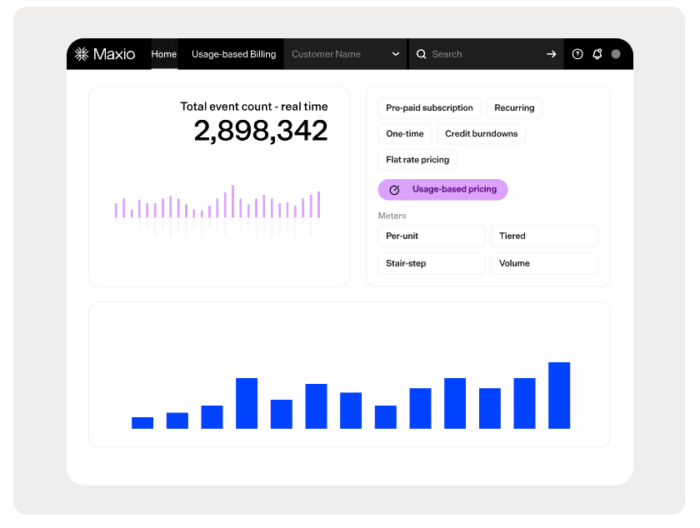Click the 2,898,342 event count value
The height and width of the screenshot is (528, 700).
pyautogui.click(x=261, y=131)
